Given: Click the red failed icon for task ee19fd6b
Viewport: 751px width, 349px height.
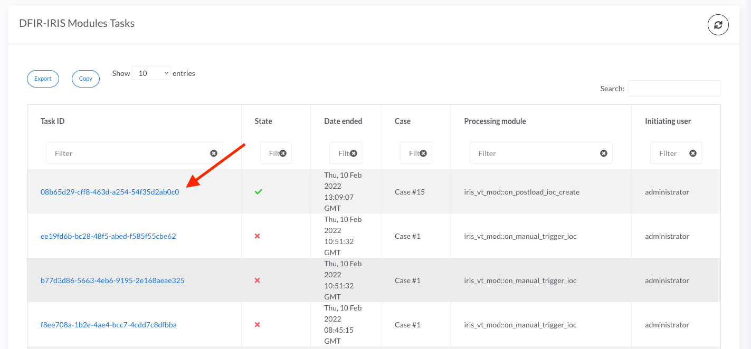Looking at the screenshot, I should pyautogui.click(x=257, y=236).
